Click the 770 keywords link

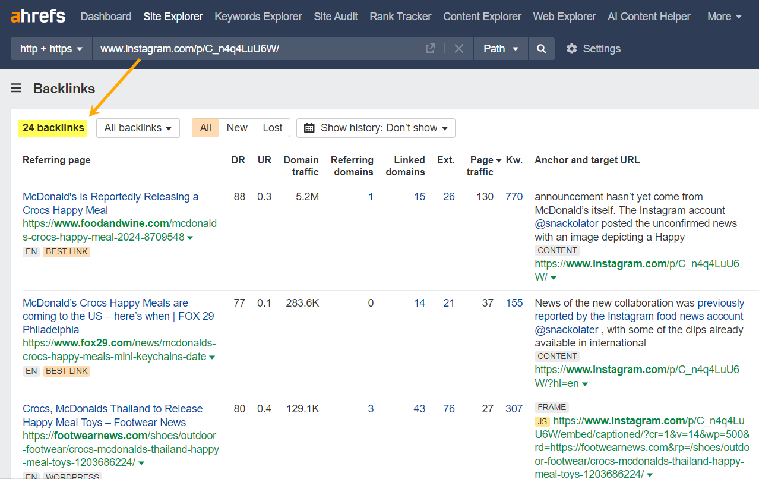click(x=513, y=196)
